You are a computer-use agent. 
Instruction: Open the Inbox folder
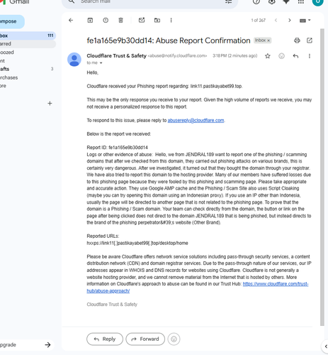click(x=28, y=35)
